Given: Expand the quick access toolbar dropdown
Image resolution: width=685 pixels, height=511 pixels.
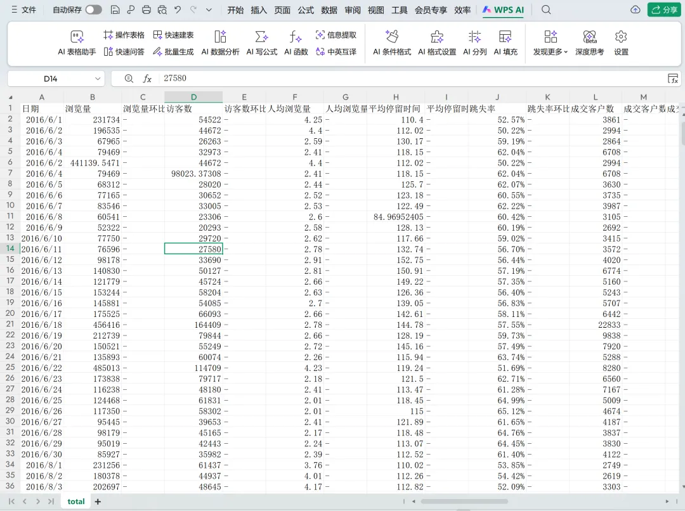Looking at the screenshot, I should pyautogui.click(x=209, y=10).
